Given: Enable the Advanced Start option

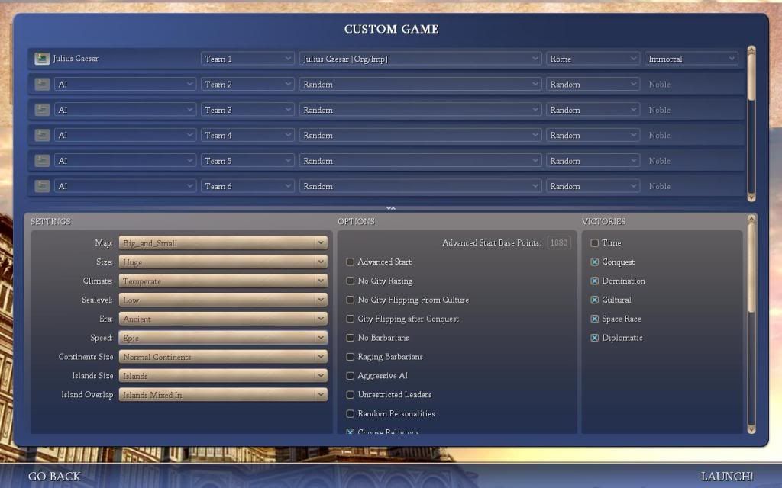Looking at the screenshot, I should pos(350,262).
